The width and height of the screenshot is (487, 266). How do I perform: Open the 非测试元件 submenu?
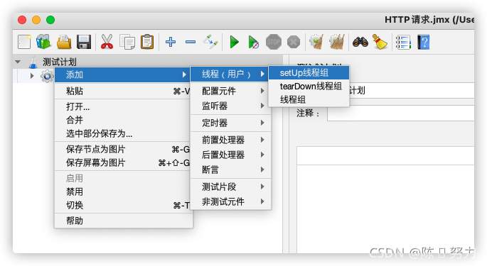click(x=231, y=201)
